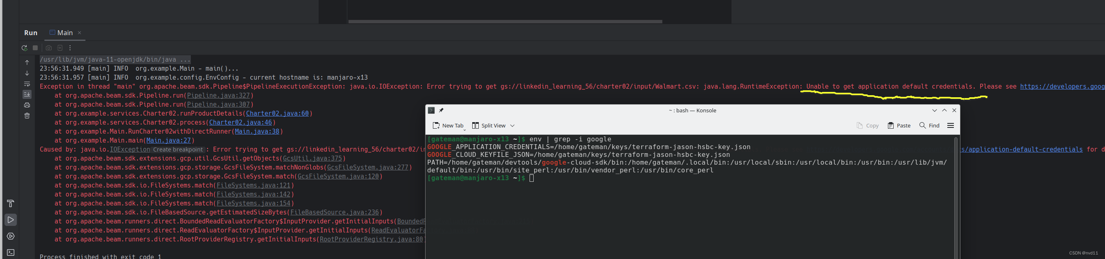This screenshot has height=259, width=1105.
Task: Open RootProviderRegistry.java:80 link
Action: pos(371,239)
